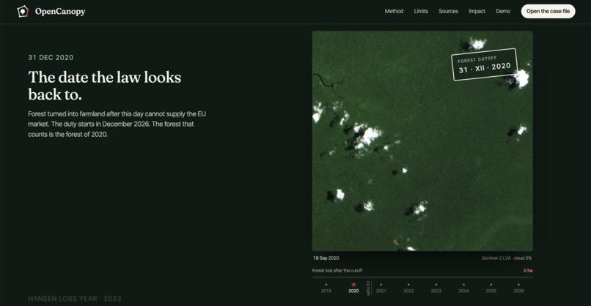Choose year 2024 on the timeline

[463, 288]
